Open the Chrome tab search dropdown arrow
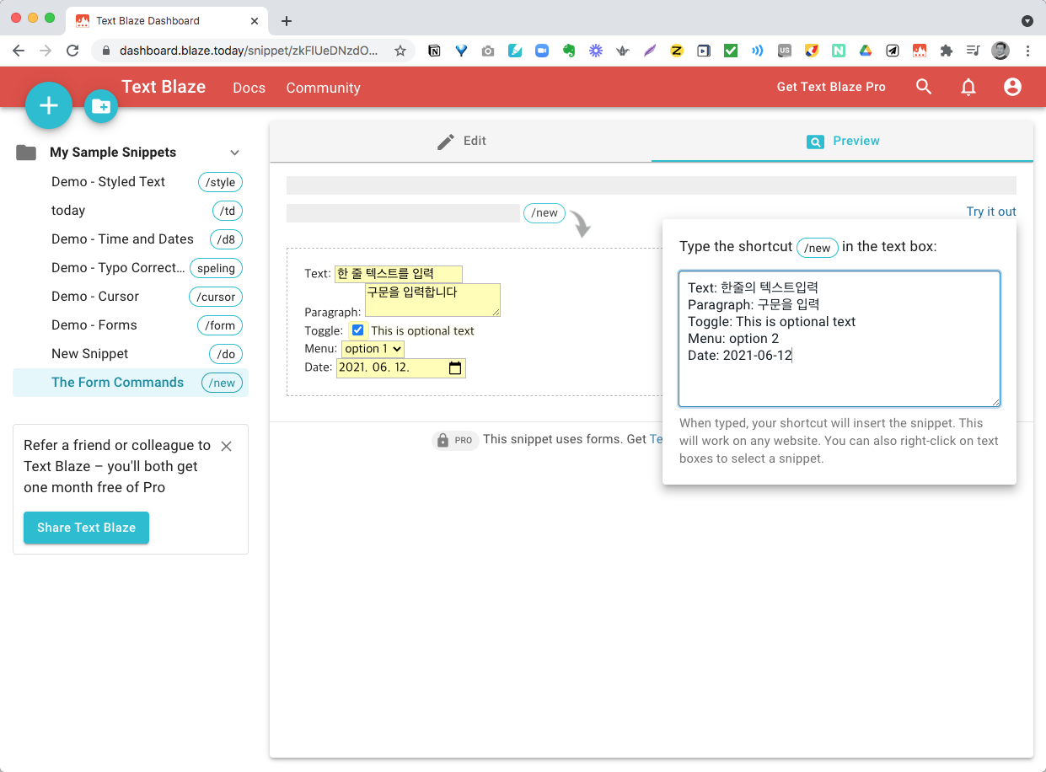Screen dimensions: 1046x772 tap(1027, 21)
